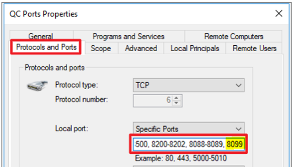Click the network port connector icon

coord(37,86)
